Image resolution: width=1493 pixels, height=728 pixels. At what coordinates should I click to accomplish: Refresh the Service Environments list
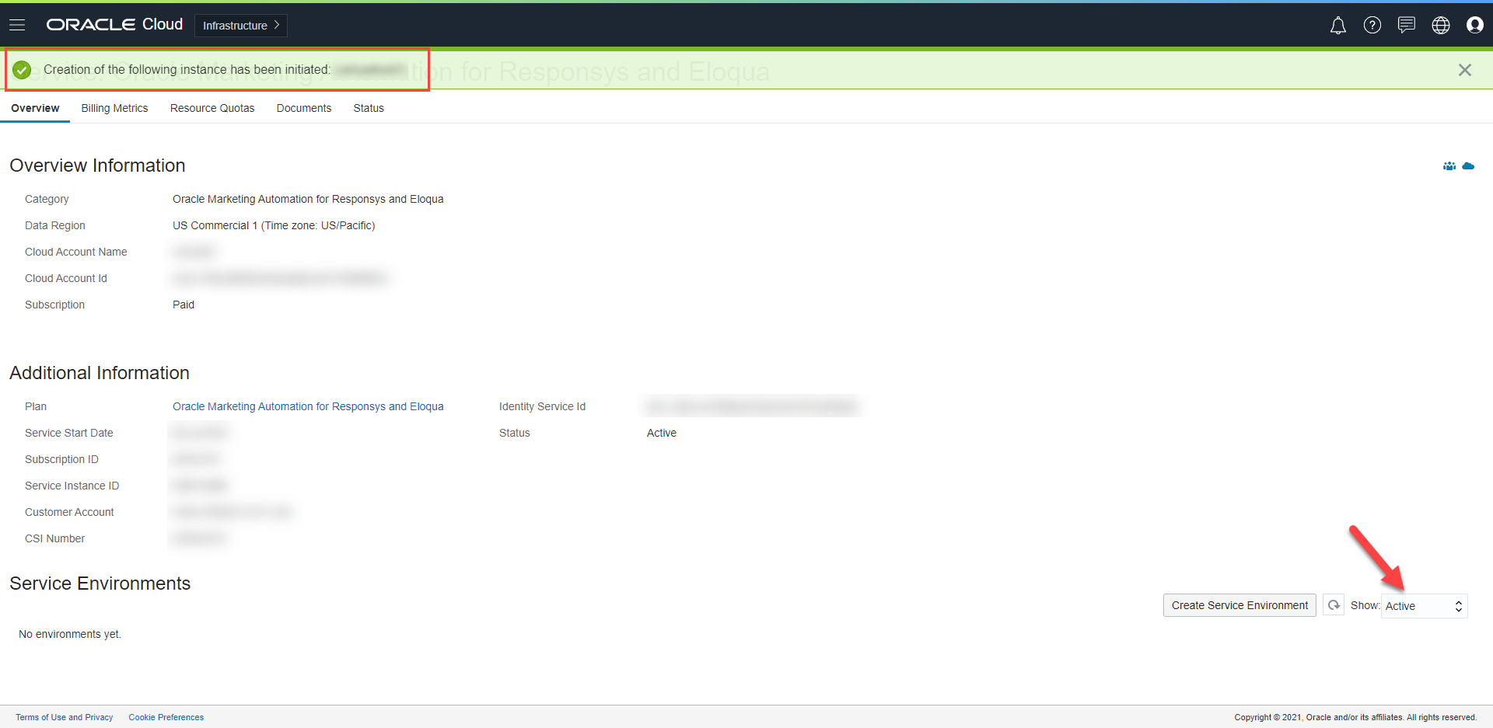tap(1334, 605)
